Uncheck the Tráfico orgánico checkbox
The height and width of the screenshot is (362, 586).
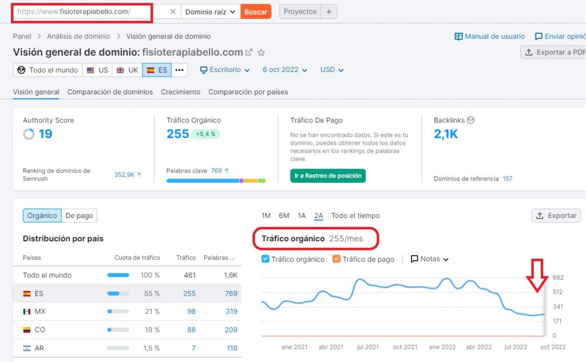pyautogui.click(x=265, y=259)
